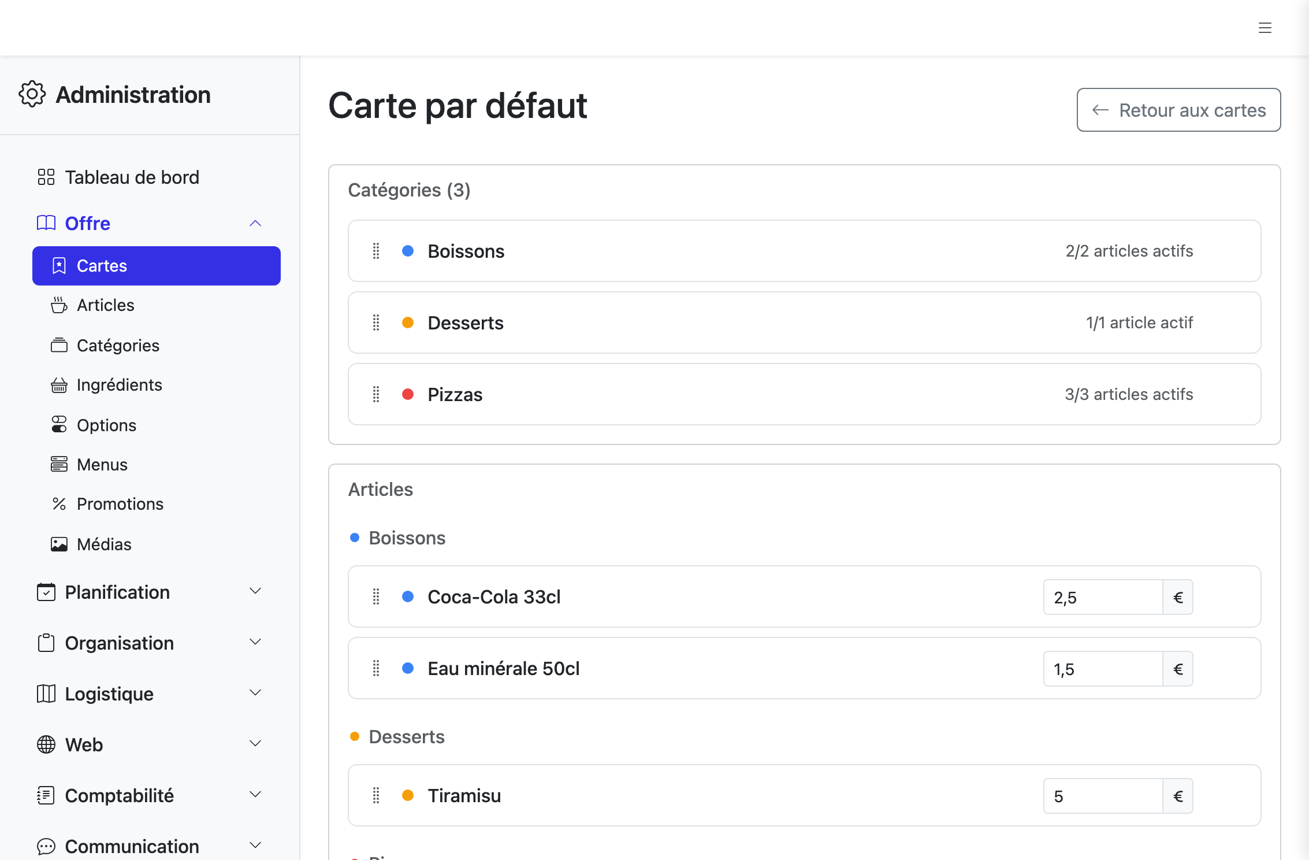Open Ingrédients in the sidebar
This screenshot has width=1309, height=860.
(x=157, y=385)
